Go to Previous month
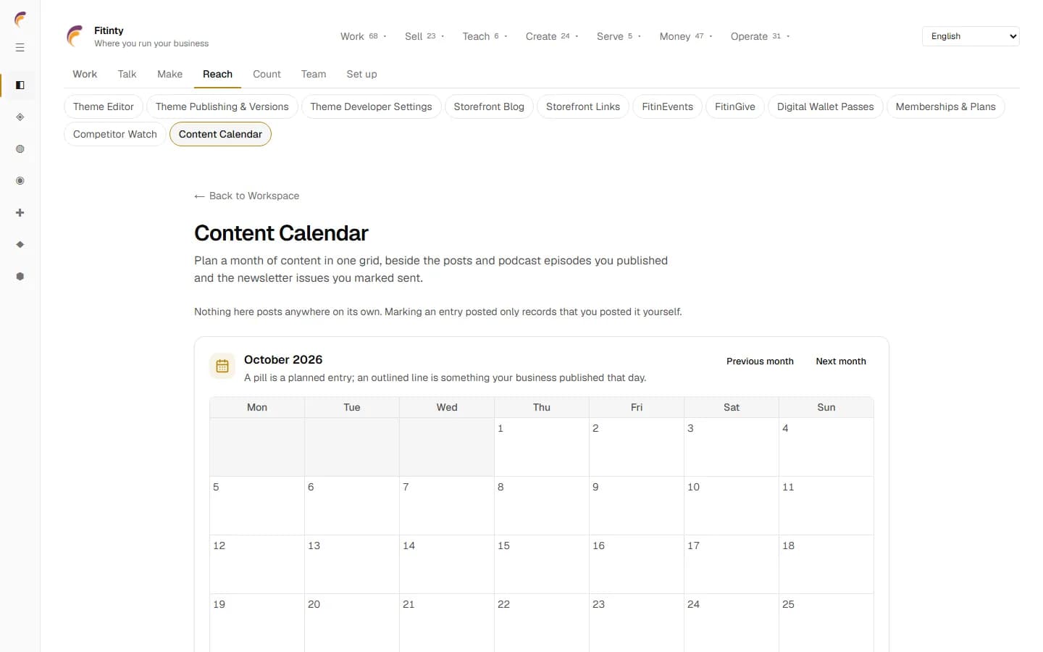Viewport: 1043px width, 652px height. point(760,361)
